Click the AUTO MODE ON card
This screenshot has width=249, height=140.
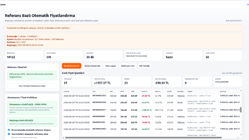coord(64,56)
